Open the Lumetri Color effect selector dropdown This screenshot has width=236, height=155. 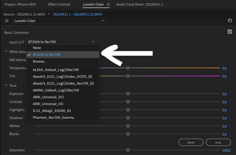point(59,21)
